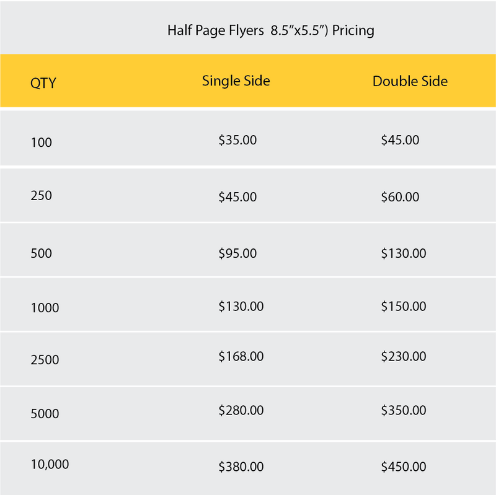The image size is (496, 495).
Task: Click the $450.00 double side price
Action: coord(404,467)
